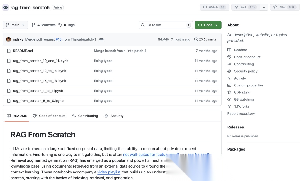The width and height of the screenshot is (301, 181).
Task: Open the video playlist hyperlink
Action: click(109, 172)
